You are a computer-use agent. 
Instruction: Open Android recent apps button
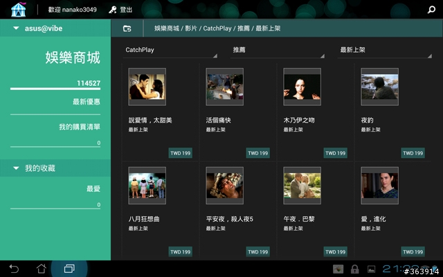coord(69,269)
